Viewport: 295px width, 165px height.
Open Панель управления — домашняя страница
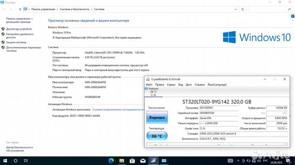(20, 20)
